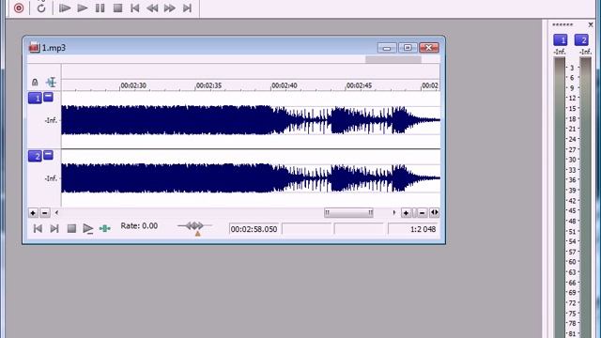Viewport: 601px width, 338px height.
Task: Click the 1.mp3 window file icon
Action: 34,48
